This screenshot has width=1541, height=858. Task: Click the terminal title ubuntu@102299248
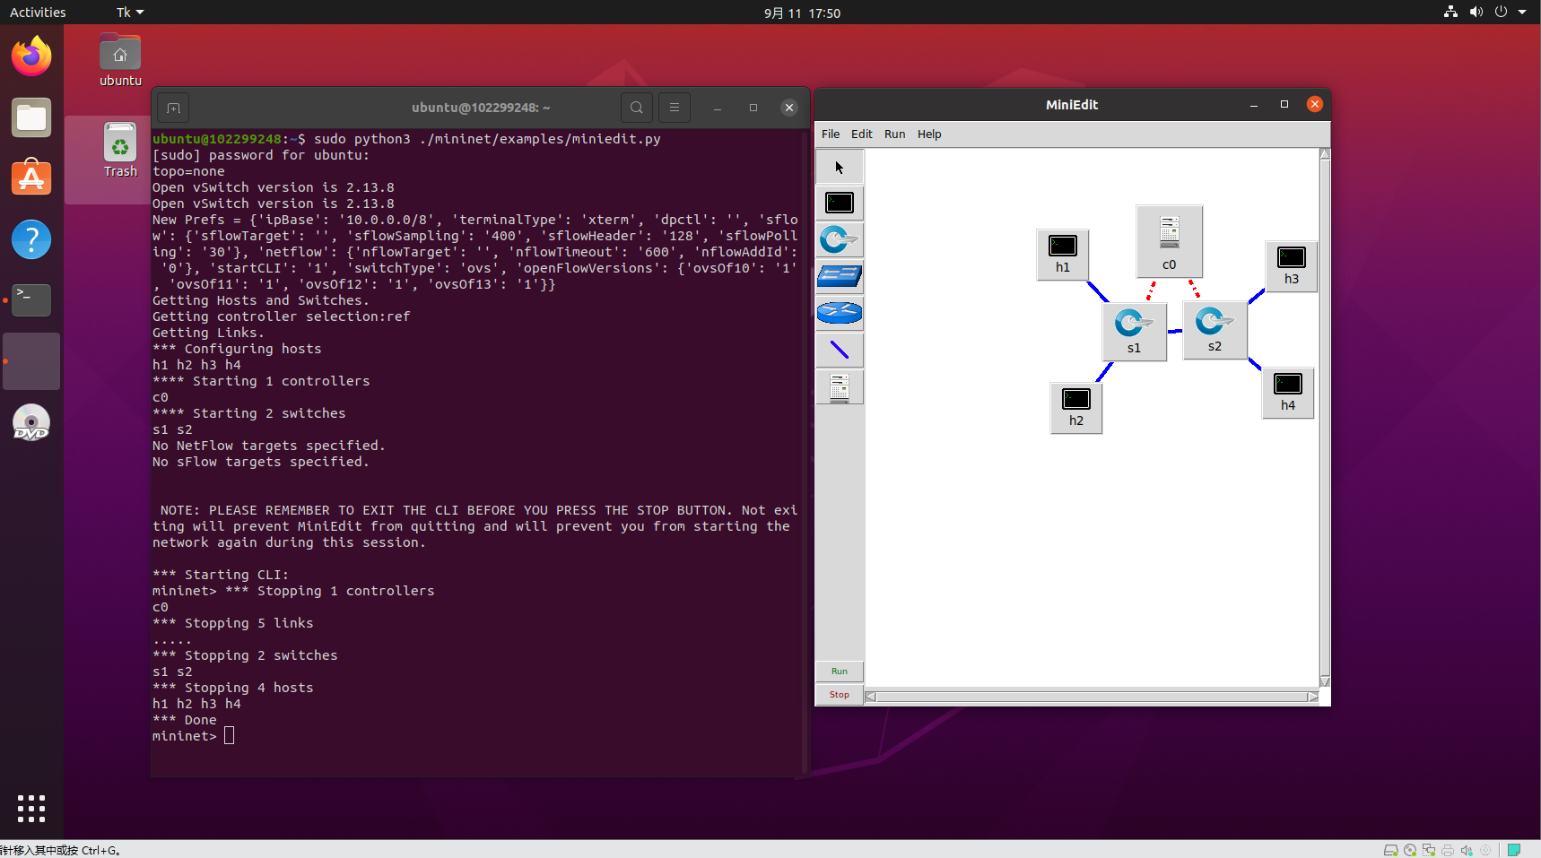(x=481, y=108)
